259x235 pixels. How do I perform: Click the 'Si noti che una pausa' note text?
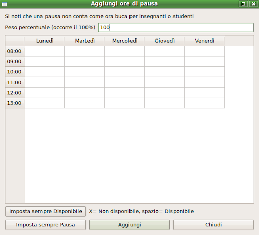(99, 16)
